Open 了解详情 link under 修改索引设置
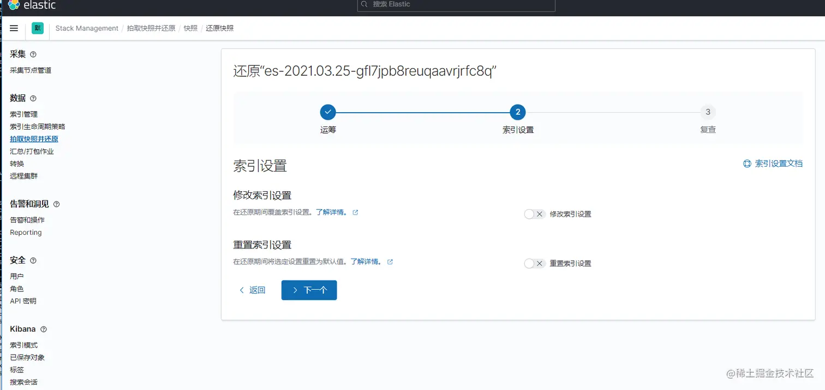The height and width of the screenshot is (390, 825). pos(332,212)
